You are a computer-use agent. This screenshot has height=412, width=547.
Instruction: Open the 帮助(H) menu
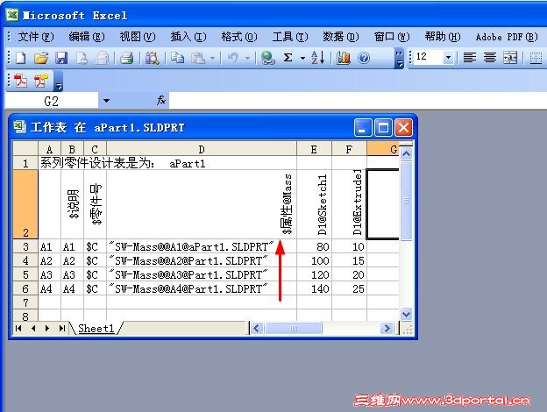point(443,37)
